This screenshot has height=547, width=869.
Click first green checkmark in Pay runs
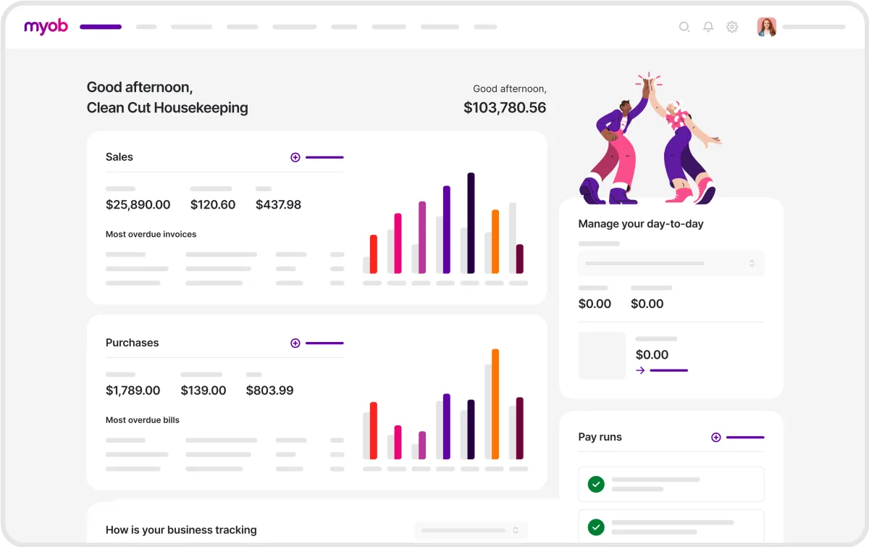pyautogui.click(x=595, y=484)
